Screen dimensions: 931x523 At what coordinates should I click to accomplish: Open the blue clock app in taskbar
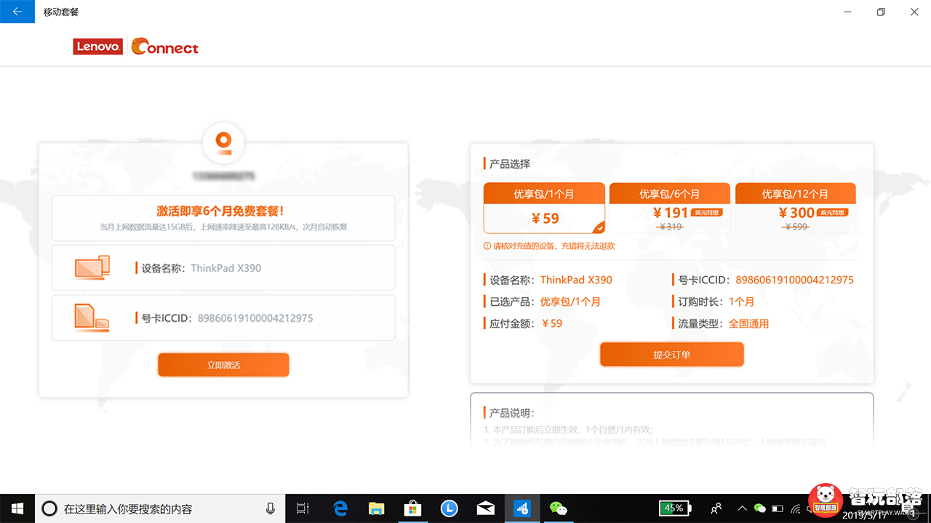449,508
